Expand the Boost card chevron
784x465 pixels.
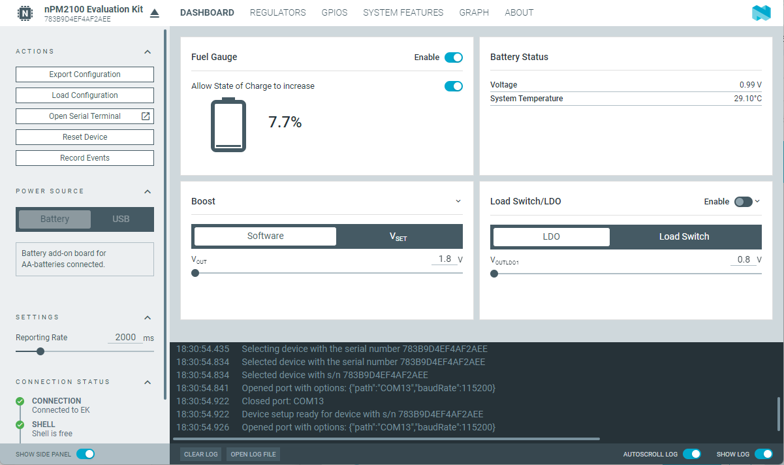click(x=458, y=201)
